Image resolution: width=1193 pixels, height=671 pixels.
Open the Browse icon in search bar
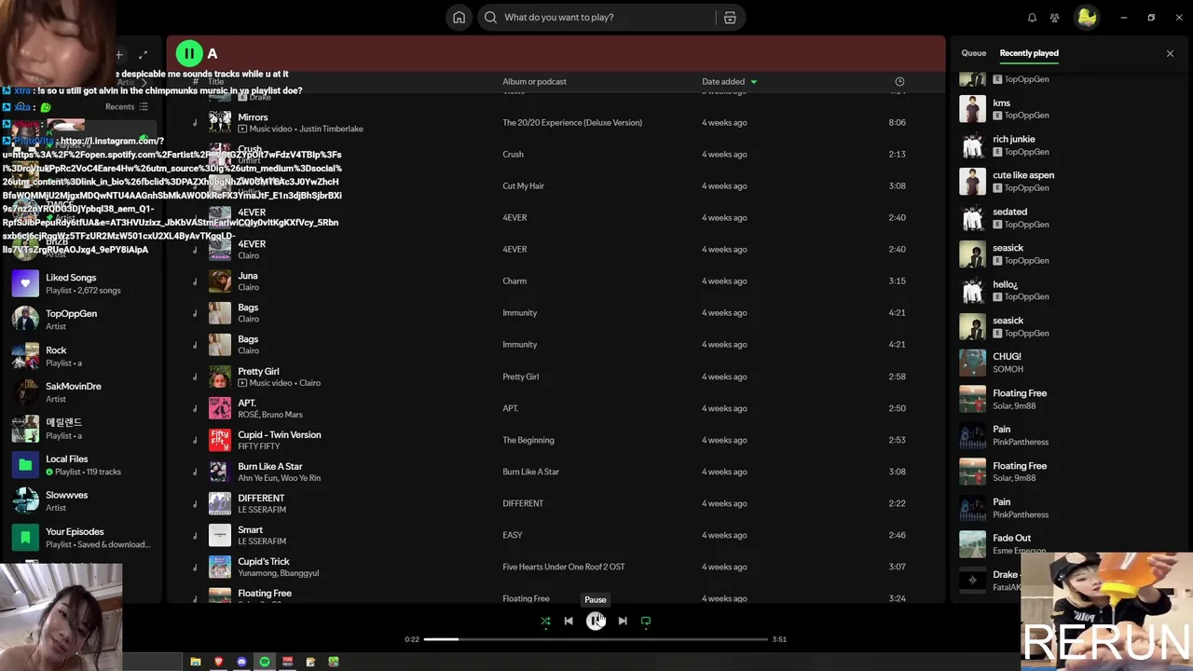730,18
